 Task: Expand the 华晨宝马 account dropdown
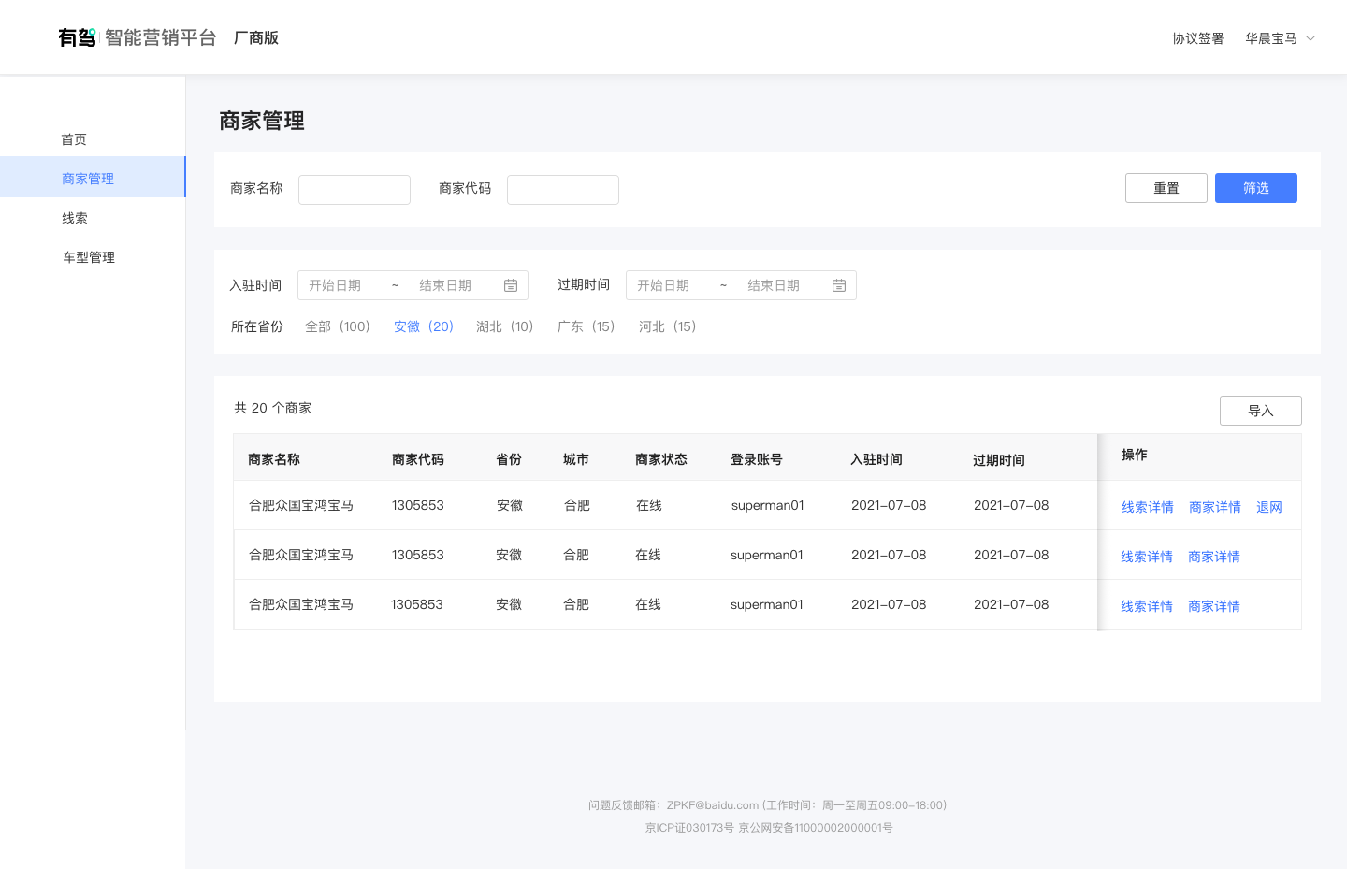pos(1280,38)
